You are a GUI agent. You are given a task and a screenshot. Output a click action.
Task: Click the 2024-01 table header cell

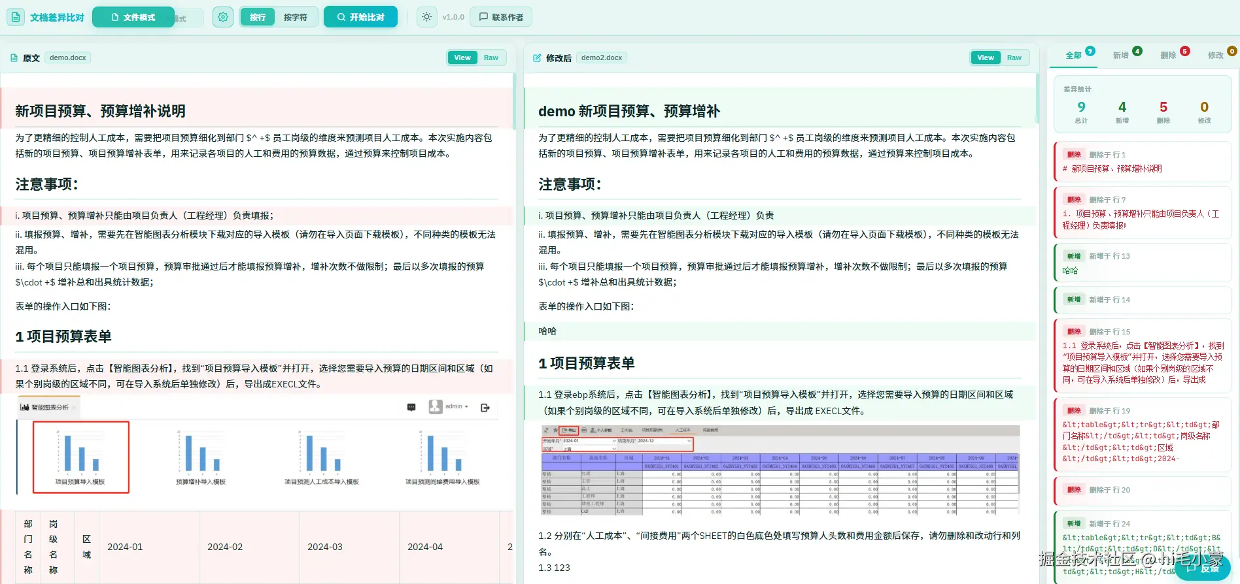point(149,547)
